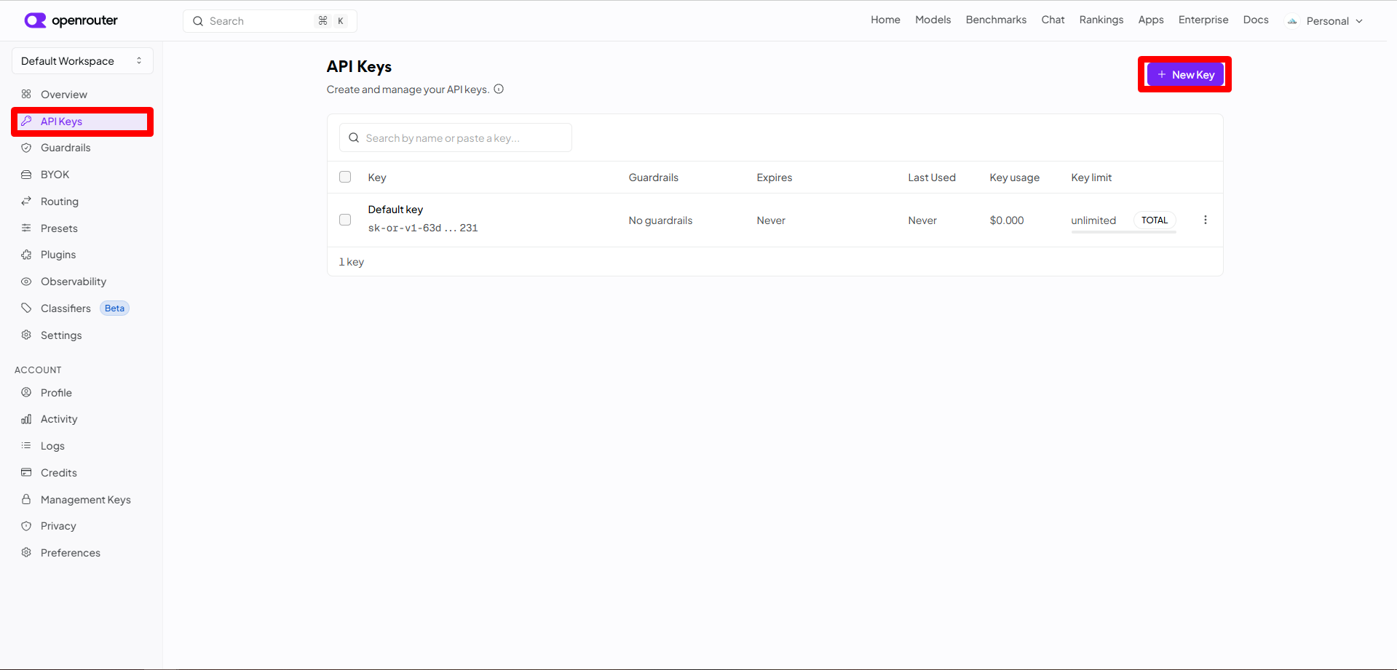Viewport: 1397px width, 670px height.
Task: Focus the 'Search by name or paste a key' field
Action: point(455,137)
